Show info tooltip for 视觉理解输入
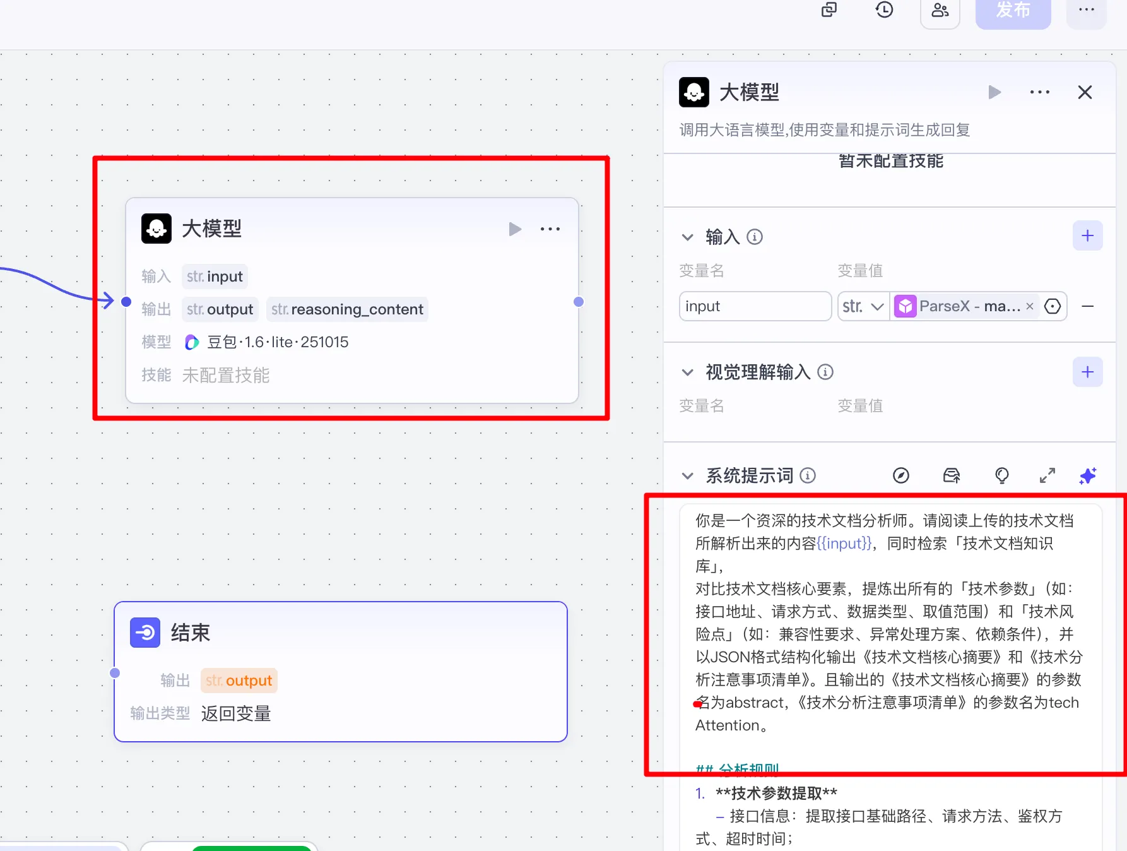 click(x=825, y=372)
